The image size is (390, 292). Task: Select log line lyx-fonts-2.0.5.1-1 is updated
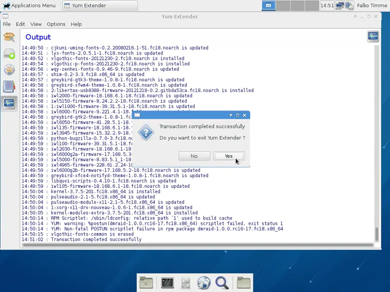(92, 53)
